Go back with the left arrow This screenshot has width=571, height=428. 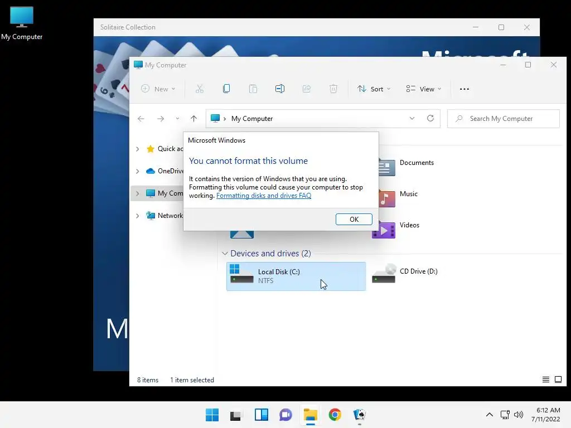pyautogui.click(x=141, y=119)
